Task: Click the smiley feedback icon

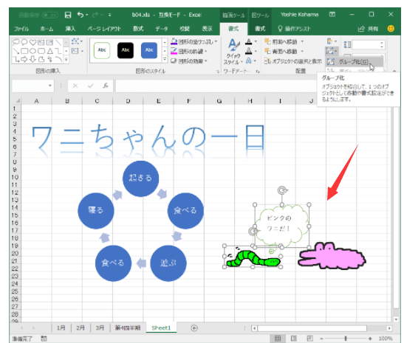Action: coord(391,29)
